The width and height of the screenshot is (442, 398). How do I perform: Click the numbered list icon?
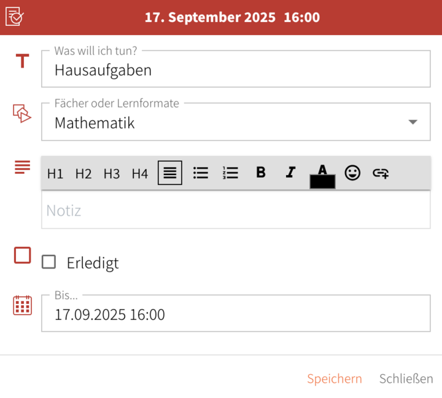pyautogui.click(x=230, y=173)
